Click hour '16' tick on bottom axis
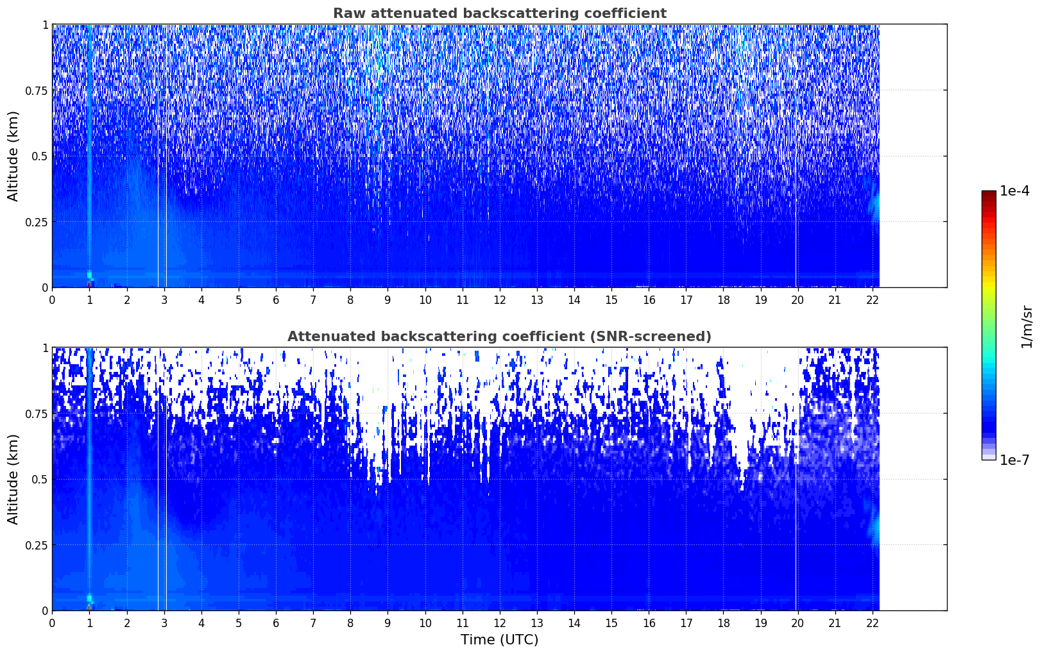Image resolution: width=1040 pixels, height=654 pixels. coord(649,622)
